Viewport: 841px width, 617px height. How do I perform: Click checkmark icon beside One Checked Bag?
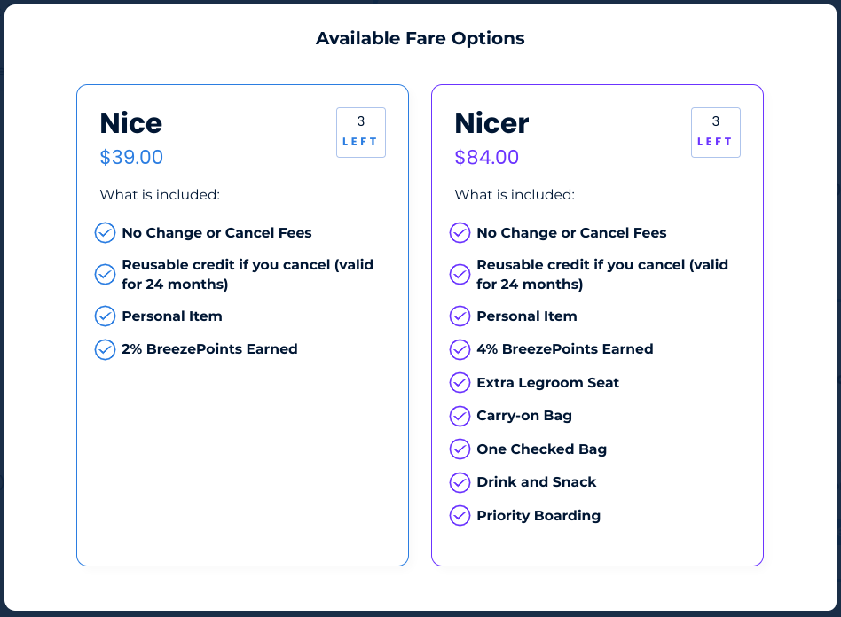(460, 449)
